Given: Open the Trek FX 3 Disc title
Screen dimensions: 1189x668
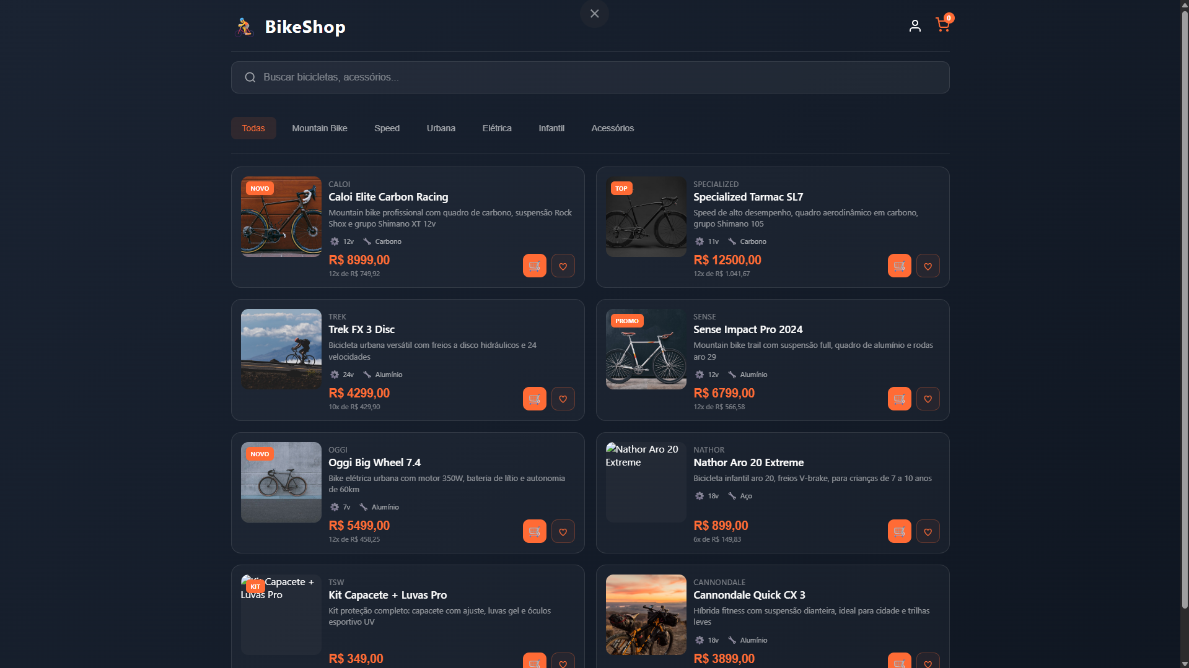Looking at the screenshot, I should [361, 329].
